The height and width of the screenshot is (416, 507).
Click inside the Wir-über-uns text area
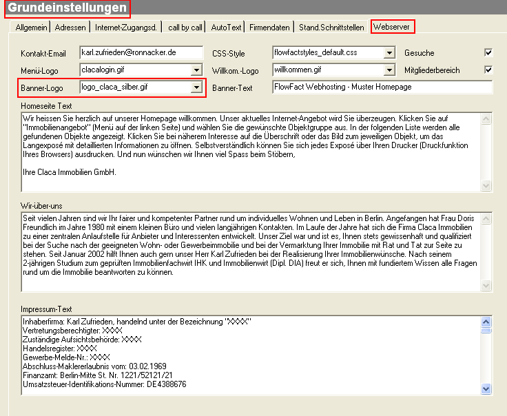(x=251, y=252)
